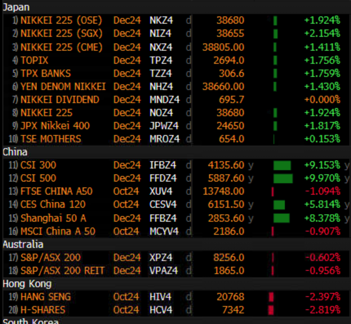This screenshot has width=351, height=324.
Task: Select the TPX BANKS contract
Action: point(46,73)
